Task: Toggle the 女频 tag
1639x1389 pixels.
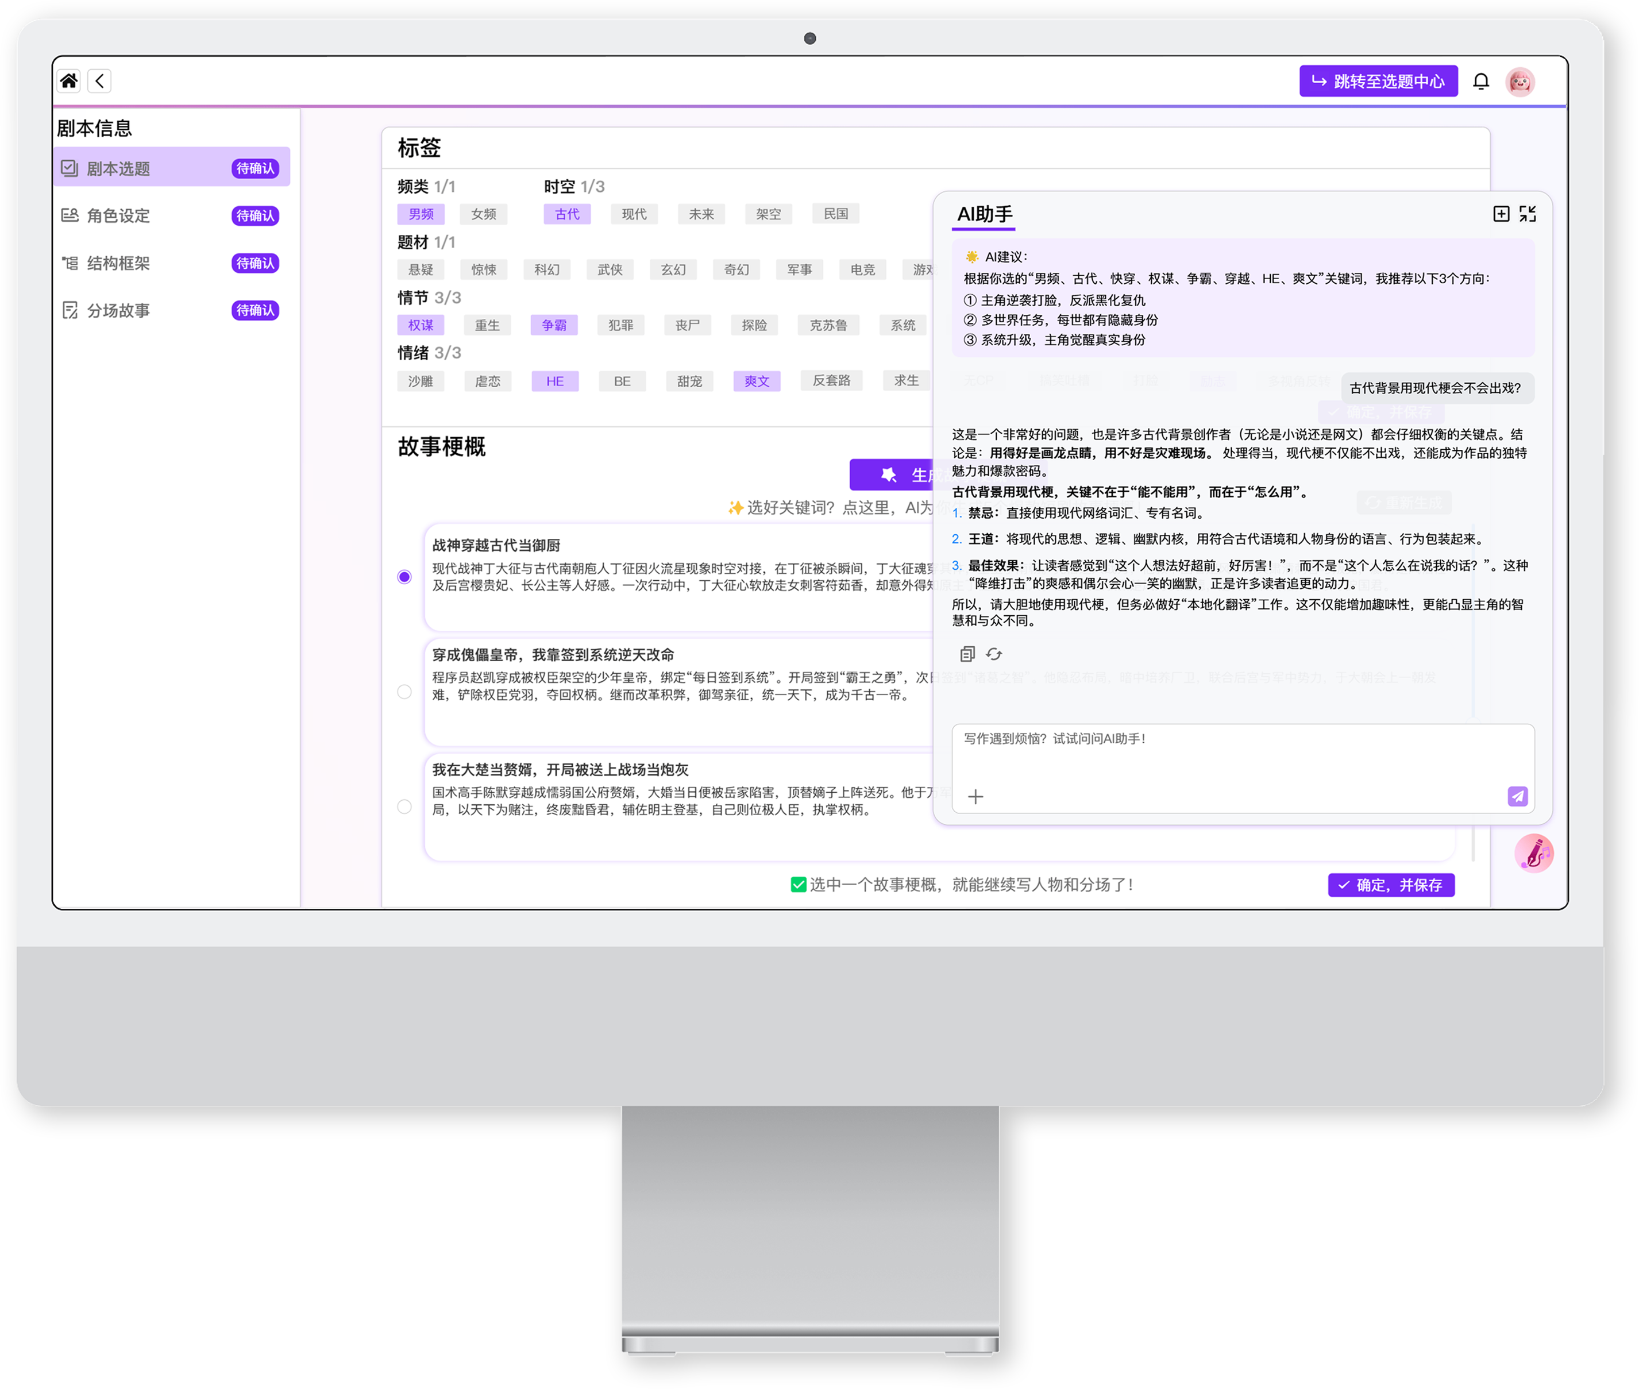Action: (x=484, y=213)
